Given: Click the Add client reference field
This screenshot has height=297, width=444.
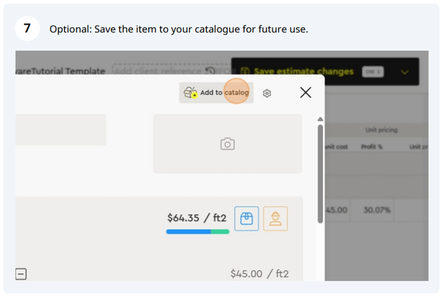Looking at the screenshot, I should click(x=159, y=70).
